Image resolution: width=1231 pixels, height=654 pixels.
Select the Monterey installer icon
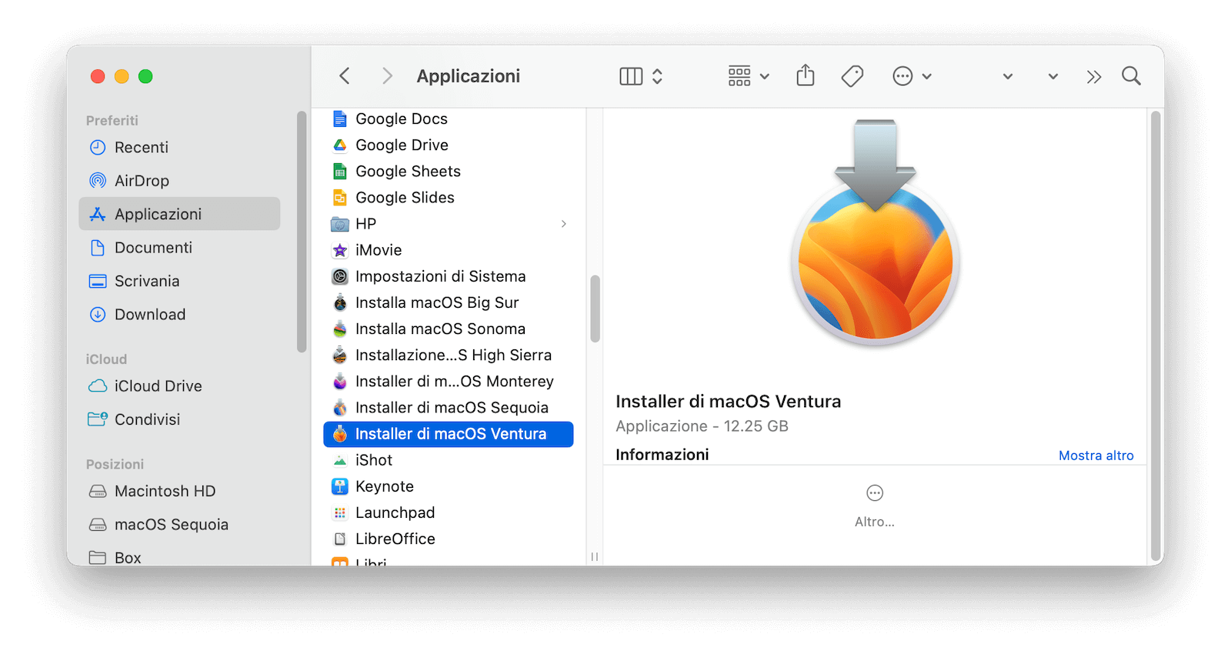pyautogui.click(x=340, y=382)
